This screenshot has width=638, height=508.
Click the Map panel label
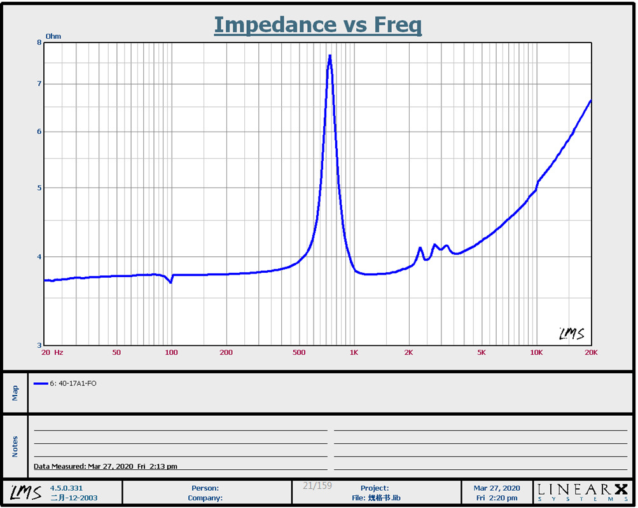click(x=15, y=394)
